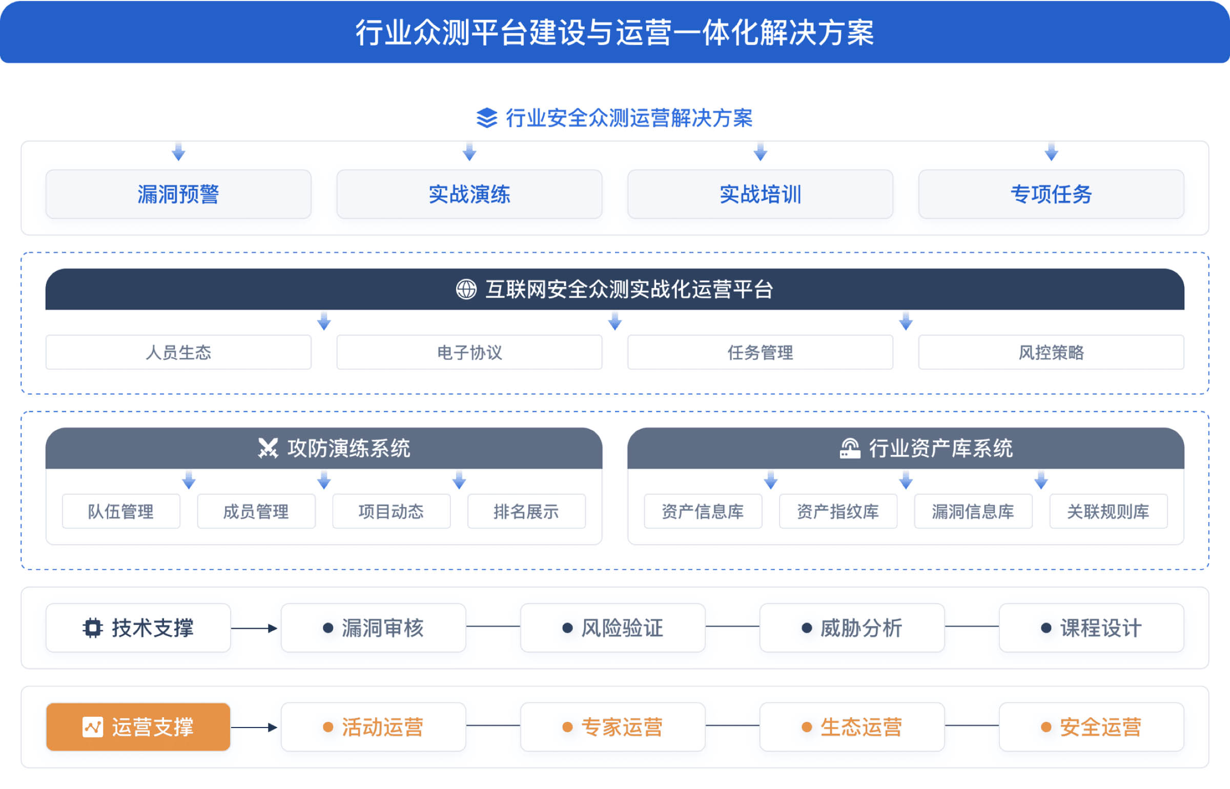1230x789 pixels.
Task: Click the 行业资产库系统 header text
Action: [941, 448]
